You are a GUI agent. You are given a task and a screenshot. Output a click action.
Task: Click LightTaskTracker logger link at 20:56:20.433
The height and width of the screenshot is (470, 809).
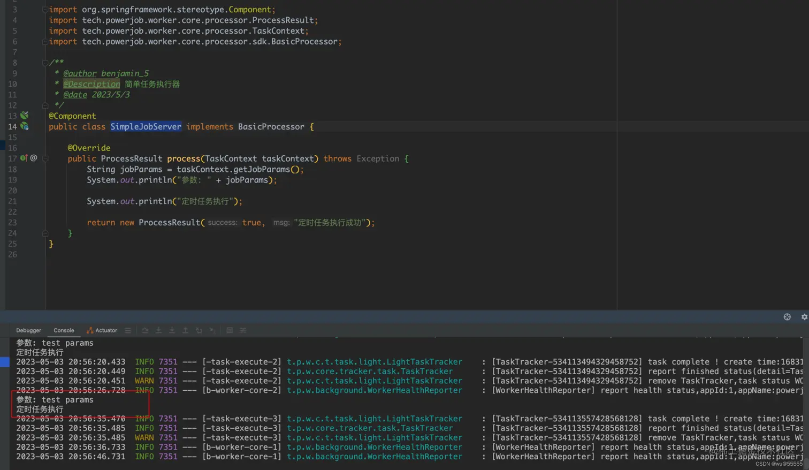[x=375, y=362]
